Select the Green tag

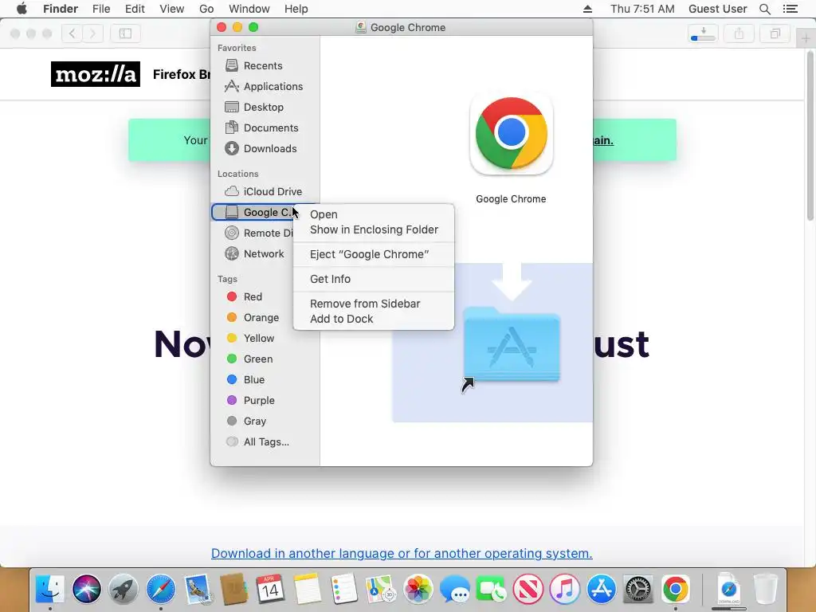249,359
